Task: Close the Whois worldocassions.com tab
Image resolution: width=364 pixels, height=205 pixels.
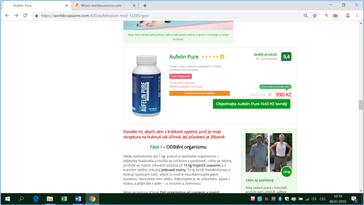Action: (x=134, y=5)
